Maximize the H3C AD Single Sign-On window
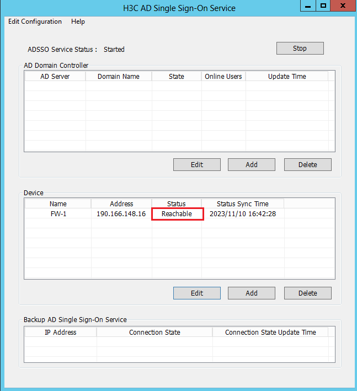The height and width of the screenshot is (391, 357). pos(323,6)
